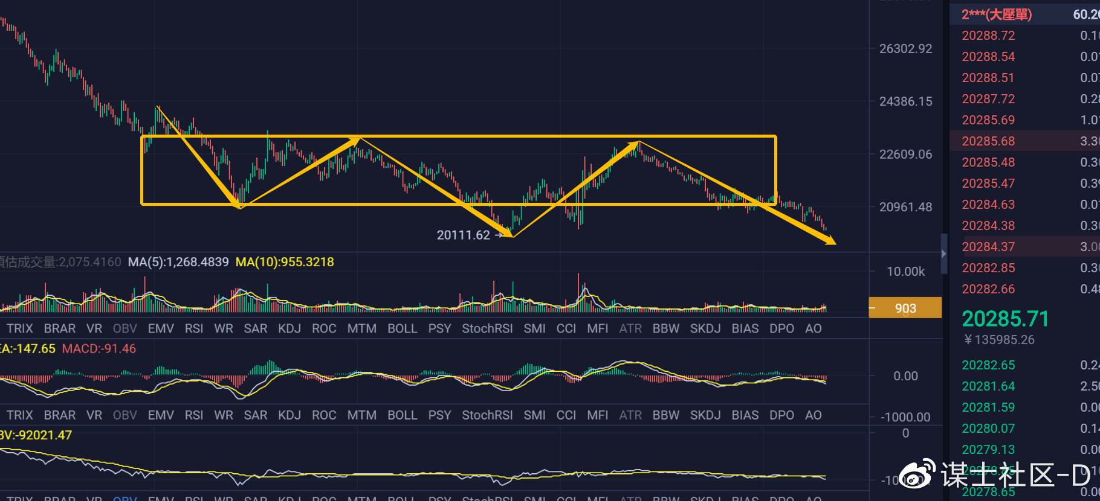Image resolution: width=1100 pixels, height=501 pixels.
Task: Collapse the order book panel arrow
Action: coord(943,254)
